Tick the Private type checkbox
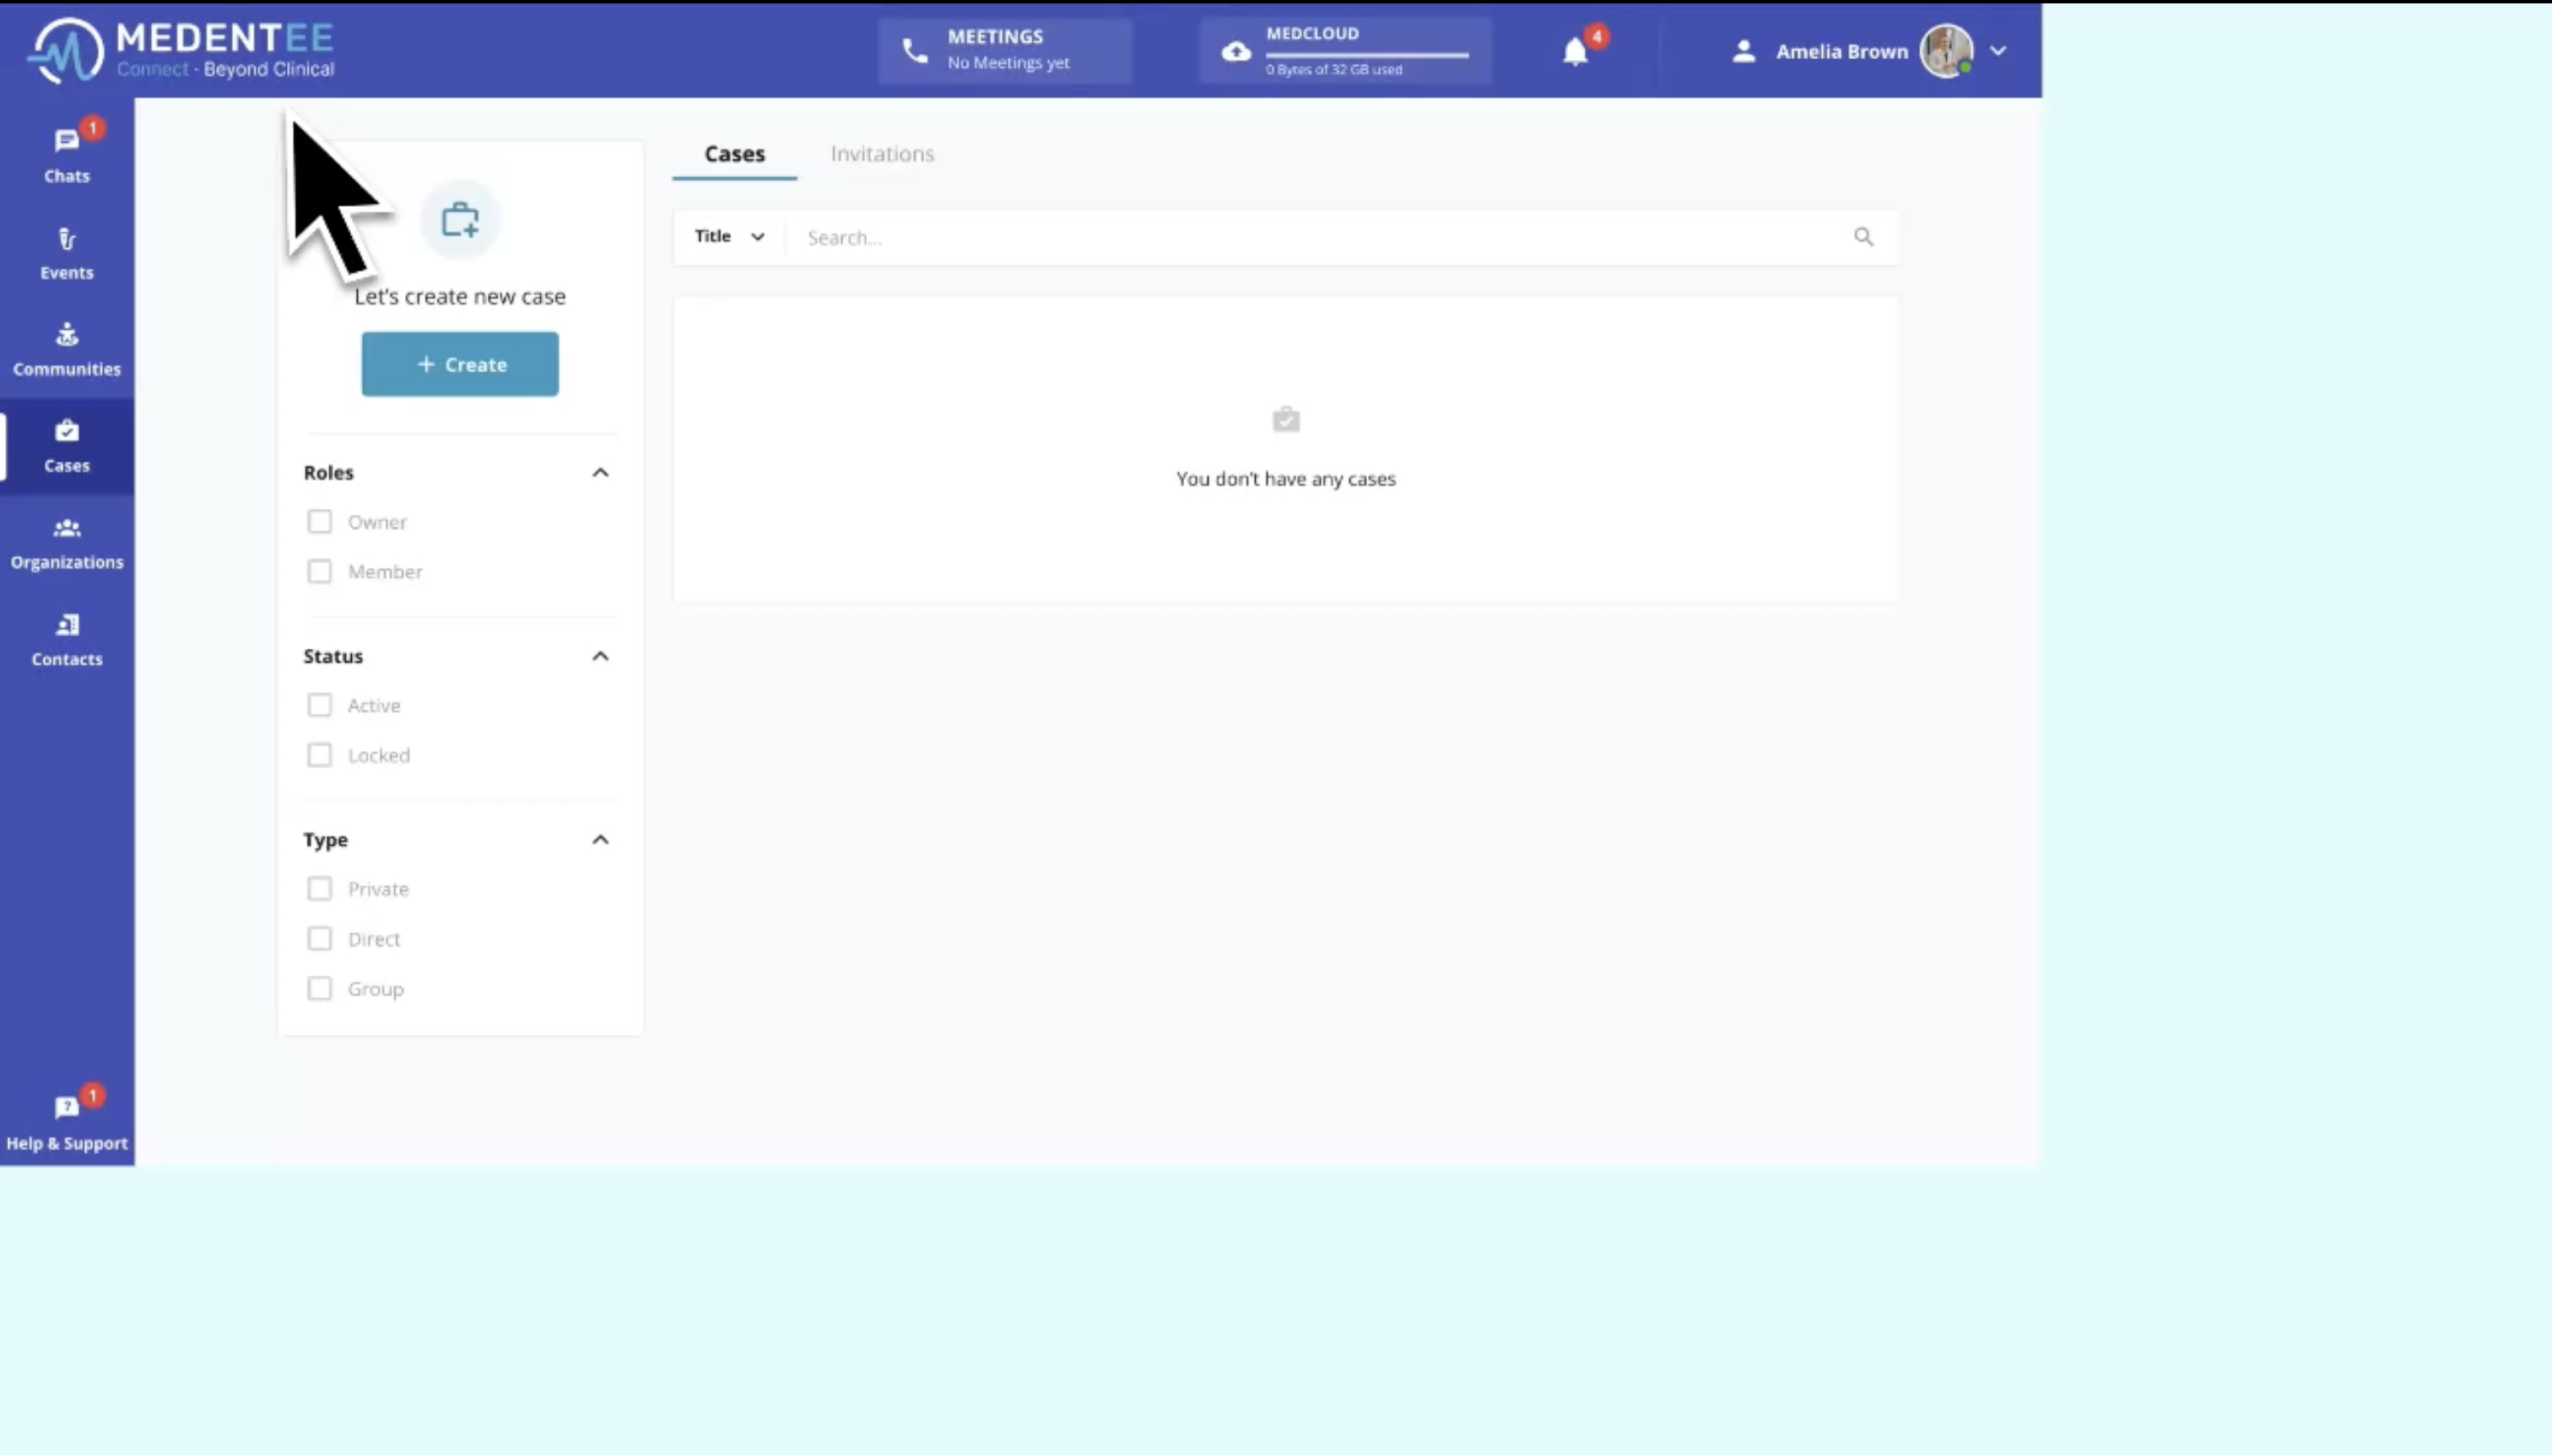2552x1455 pixels. click(320, 889)
